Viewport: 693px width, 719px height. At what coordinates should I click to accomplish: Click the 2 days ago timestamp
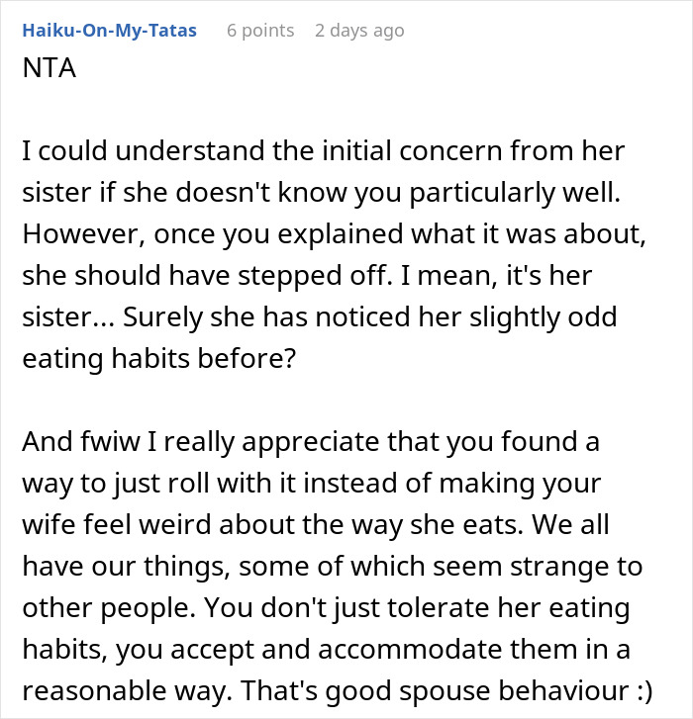pyautogui.click(x=359, y=31)
